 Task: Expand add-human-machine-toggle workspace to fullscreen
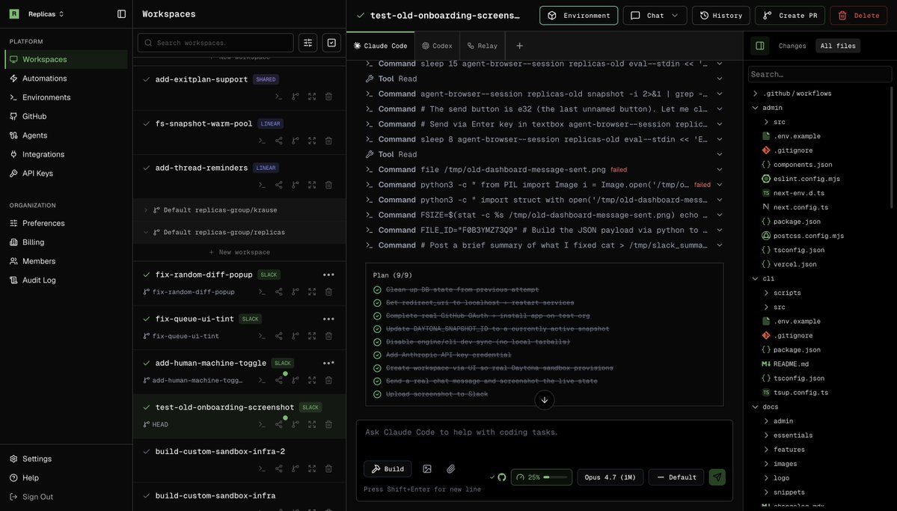pos(312,380)
